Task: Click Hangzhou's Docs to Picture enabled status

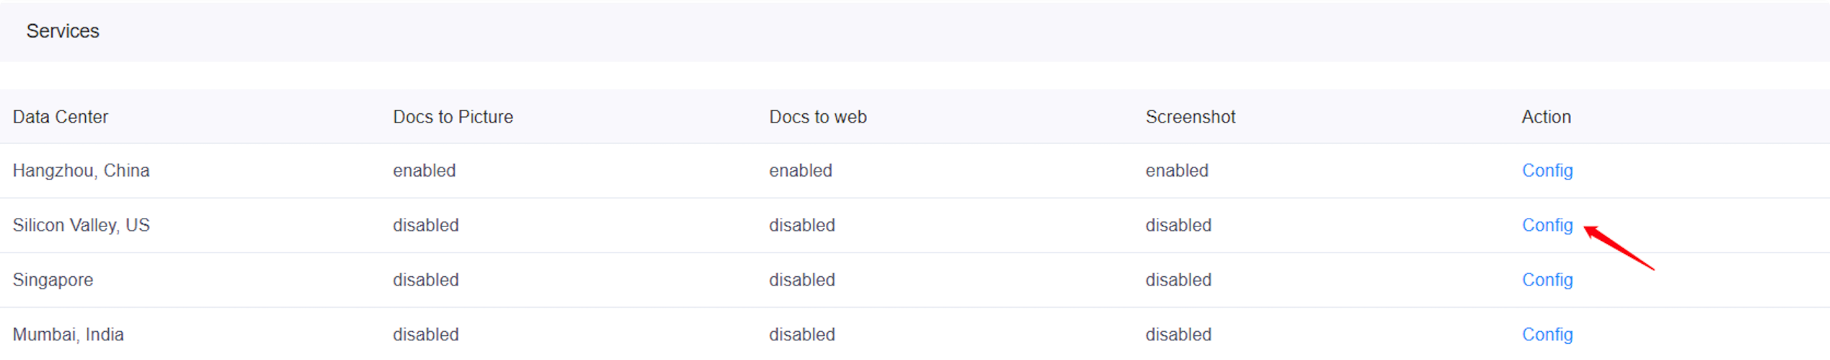Action: pos(424,170)
